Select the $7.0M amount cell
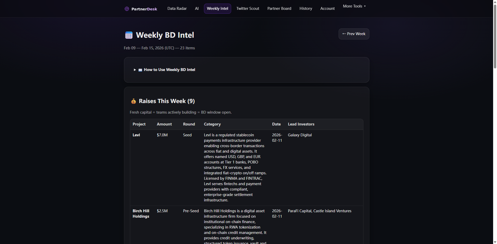Image resolution: width=497 pixels, height=244 pixels. click(x=162, y=135)
